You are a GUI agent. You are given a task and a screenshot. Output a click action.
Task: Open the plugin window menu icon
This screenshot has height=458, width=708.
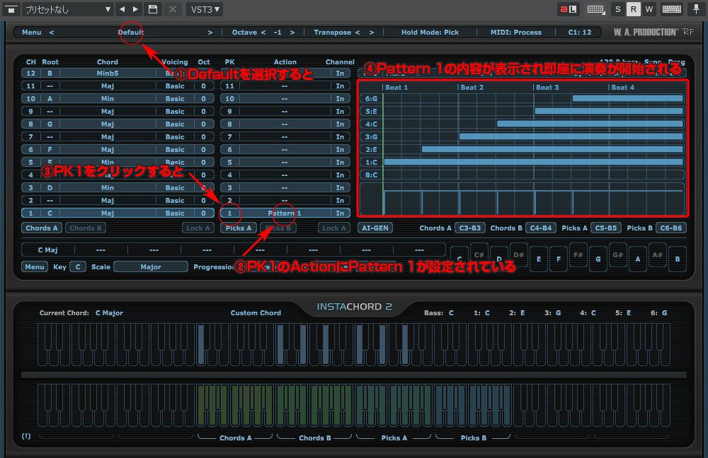(11, 9)
